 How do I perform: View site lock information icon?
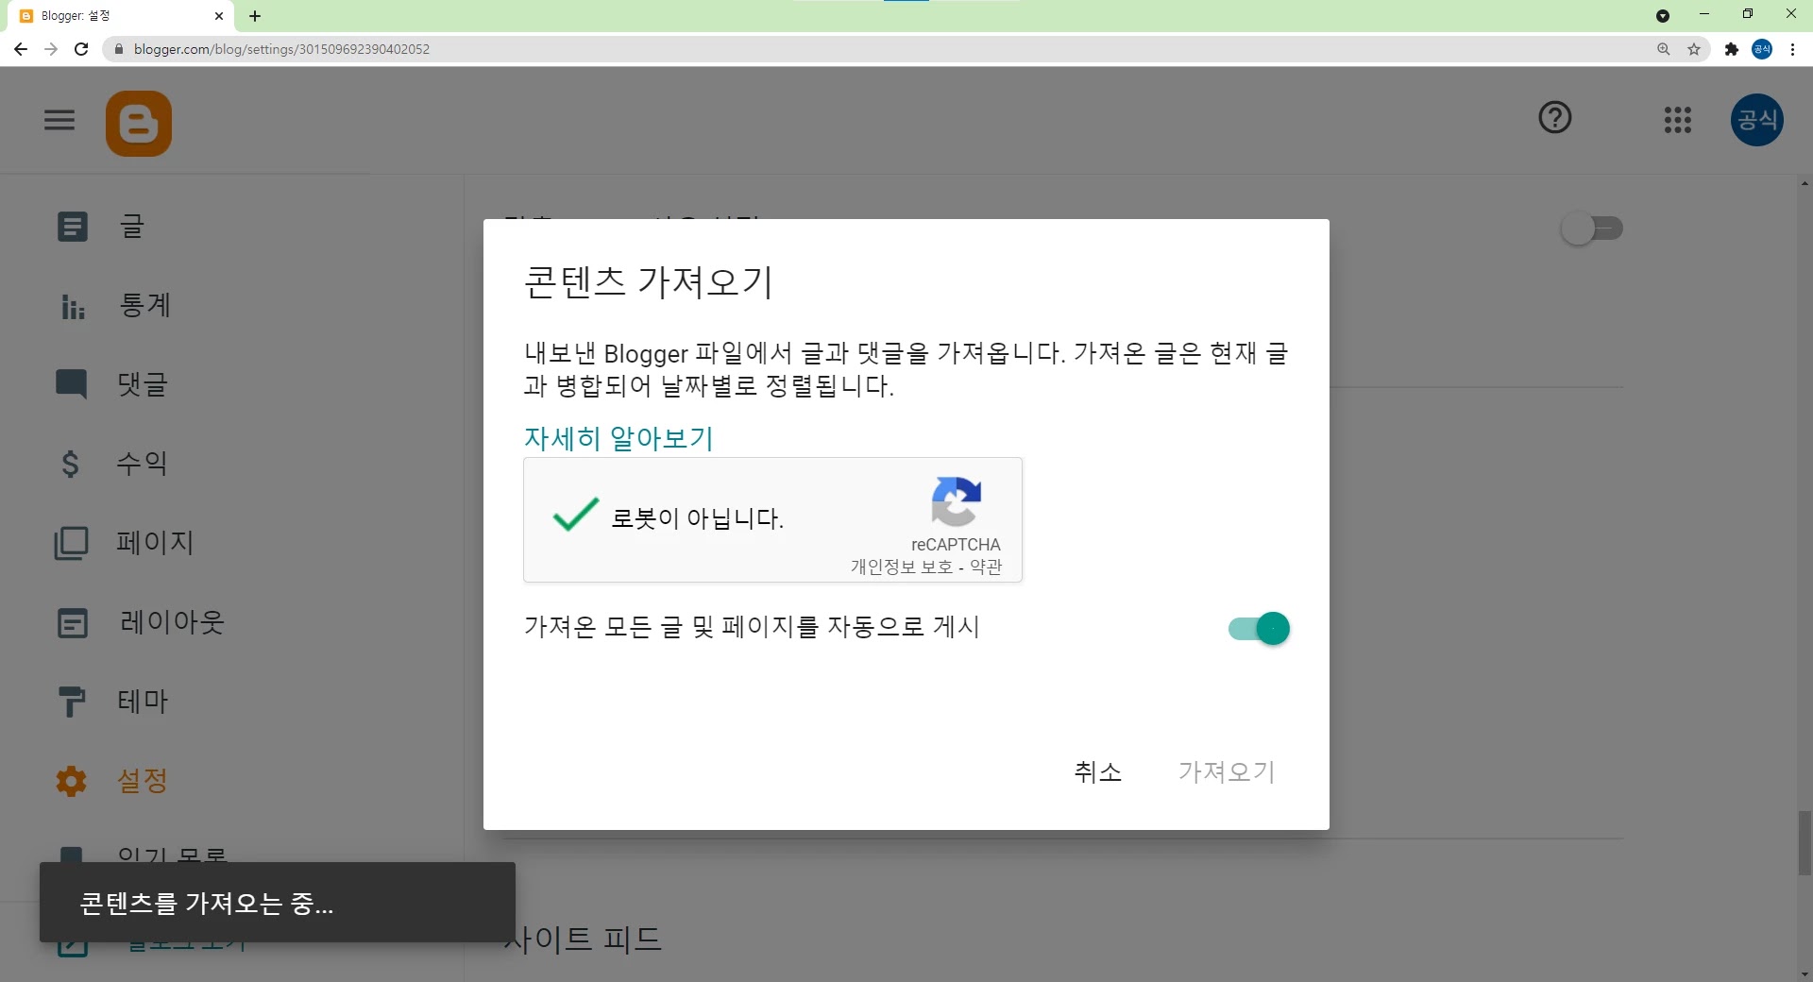(x=119, y=49)
